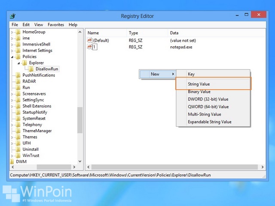The width and height of the screenshot is (275, 206).
Task: Click the ime folder icon
Action: (18, 38)
